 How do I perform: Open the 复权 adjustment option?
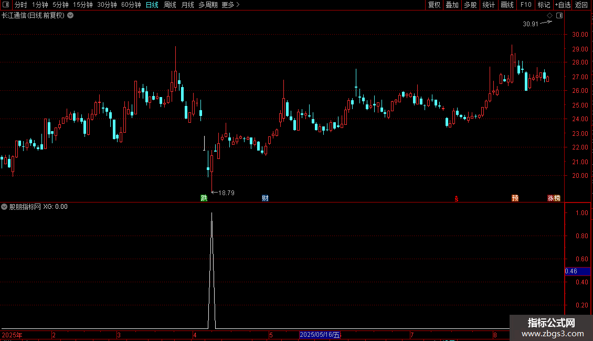(x=434, y=5)
